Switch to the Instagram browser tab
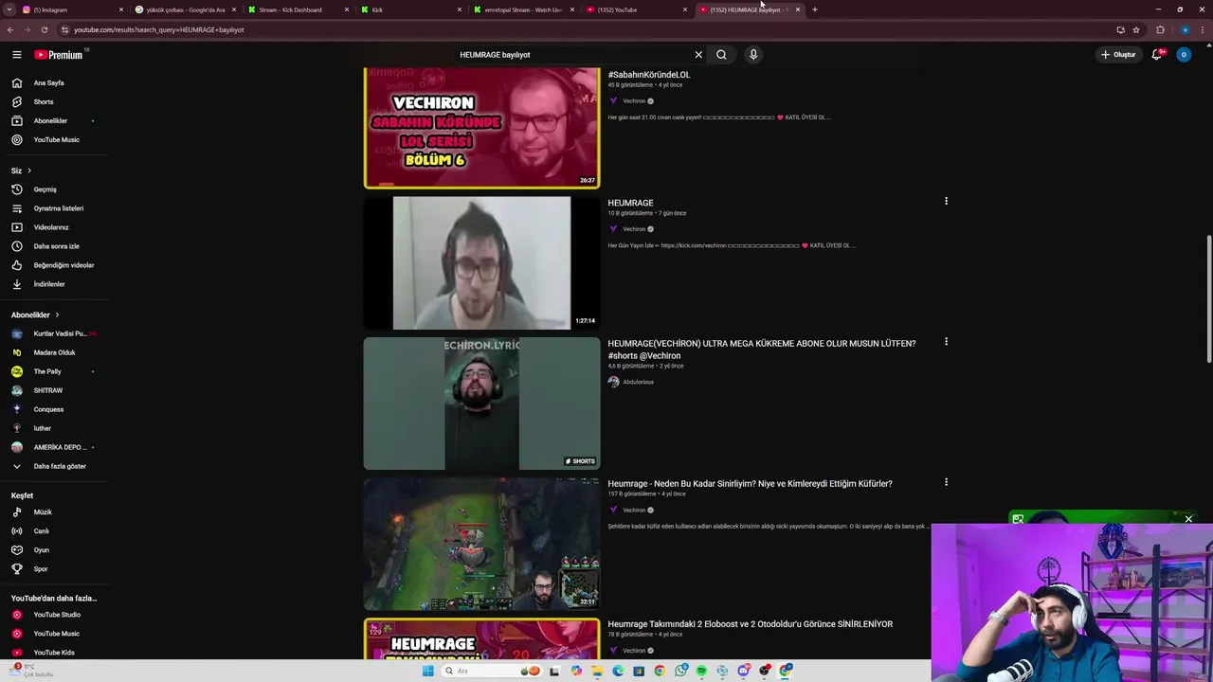The height and width of the screenshot is (682, 1213). 71,9
